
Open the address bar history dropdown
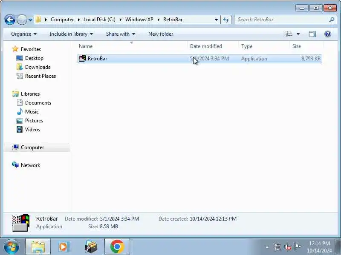tap(216, 20)
